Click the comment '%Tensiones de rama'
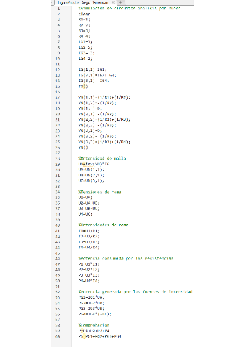The width and height of the screenshot is (245, 347). (x=99, y=192)
